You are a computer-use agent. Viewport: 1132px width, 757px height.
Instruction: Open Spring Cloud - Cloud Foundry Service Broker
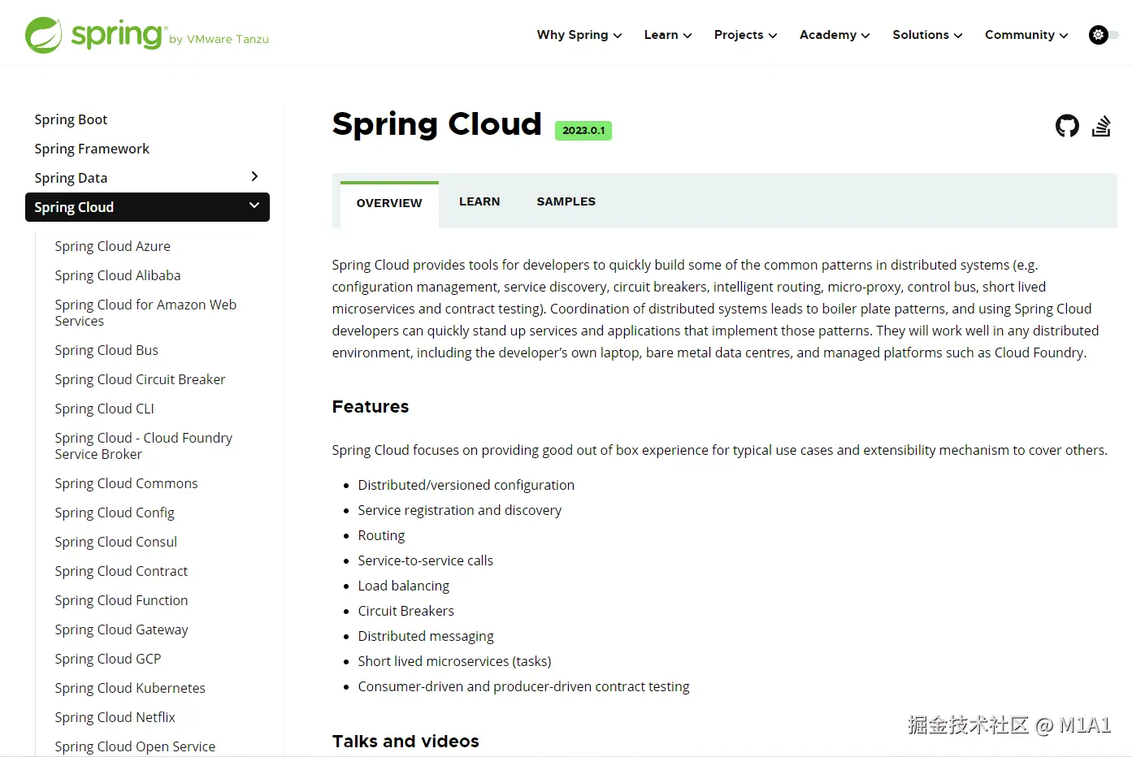click(143, 446)
